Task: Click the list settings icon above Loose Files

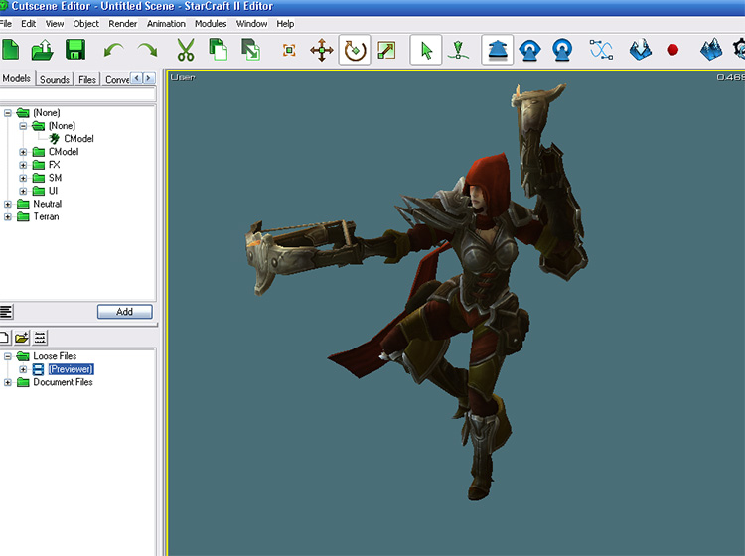Action: coord(40,338)
